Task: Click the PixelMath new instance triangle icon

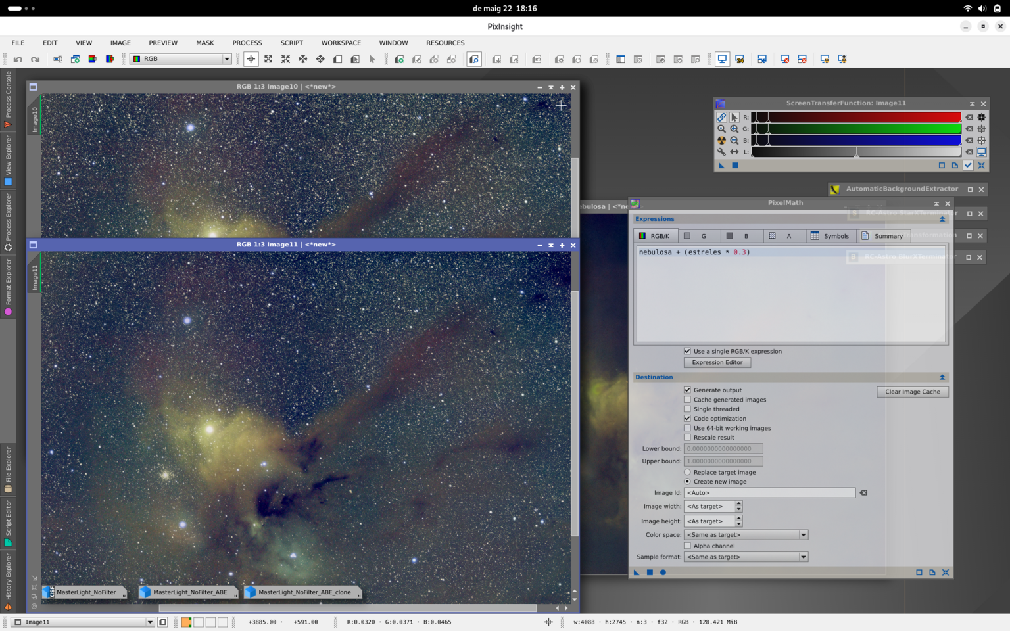Action: click(637, 573)
